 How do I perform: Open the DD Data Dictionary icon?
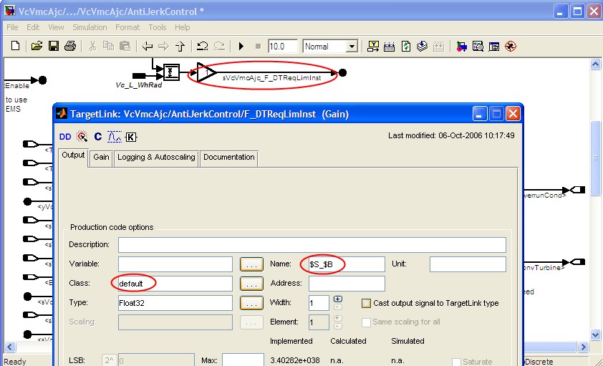coord(65,136)
